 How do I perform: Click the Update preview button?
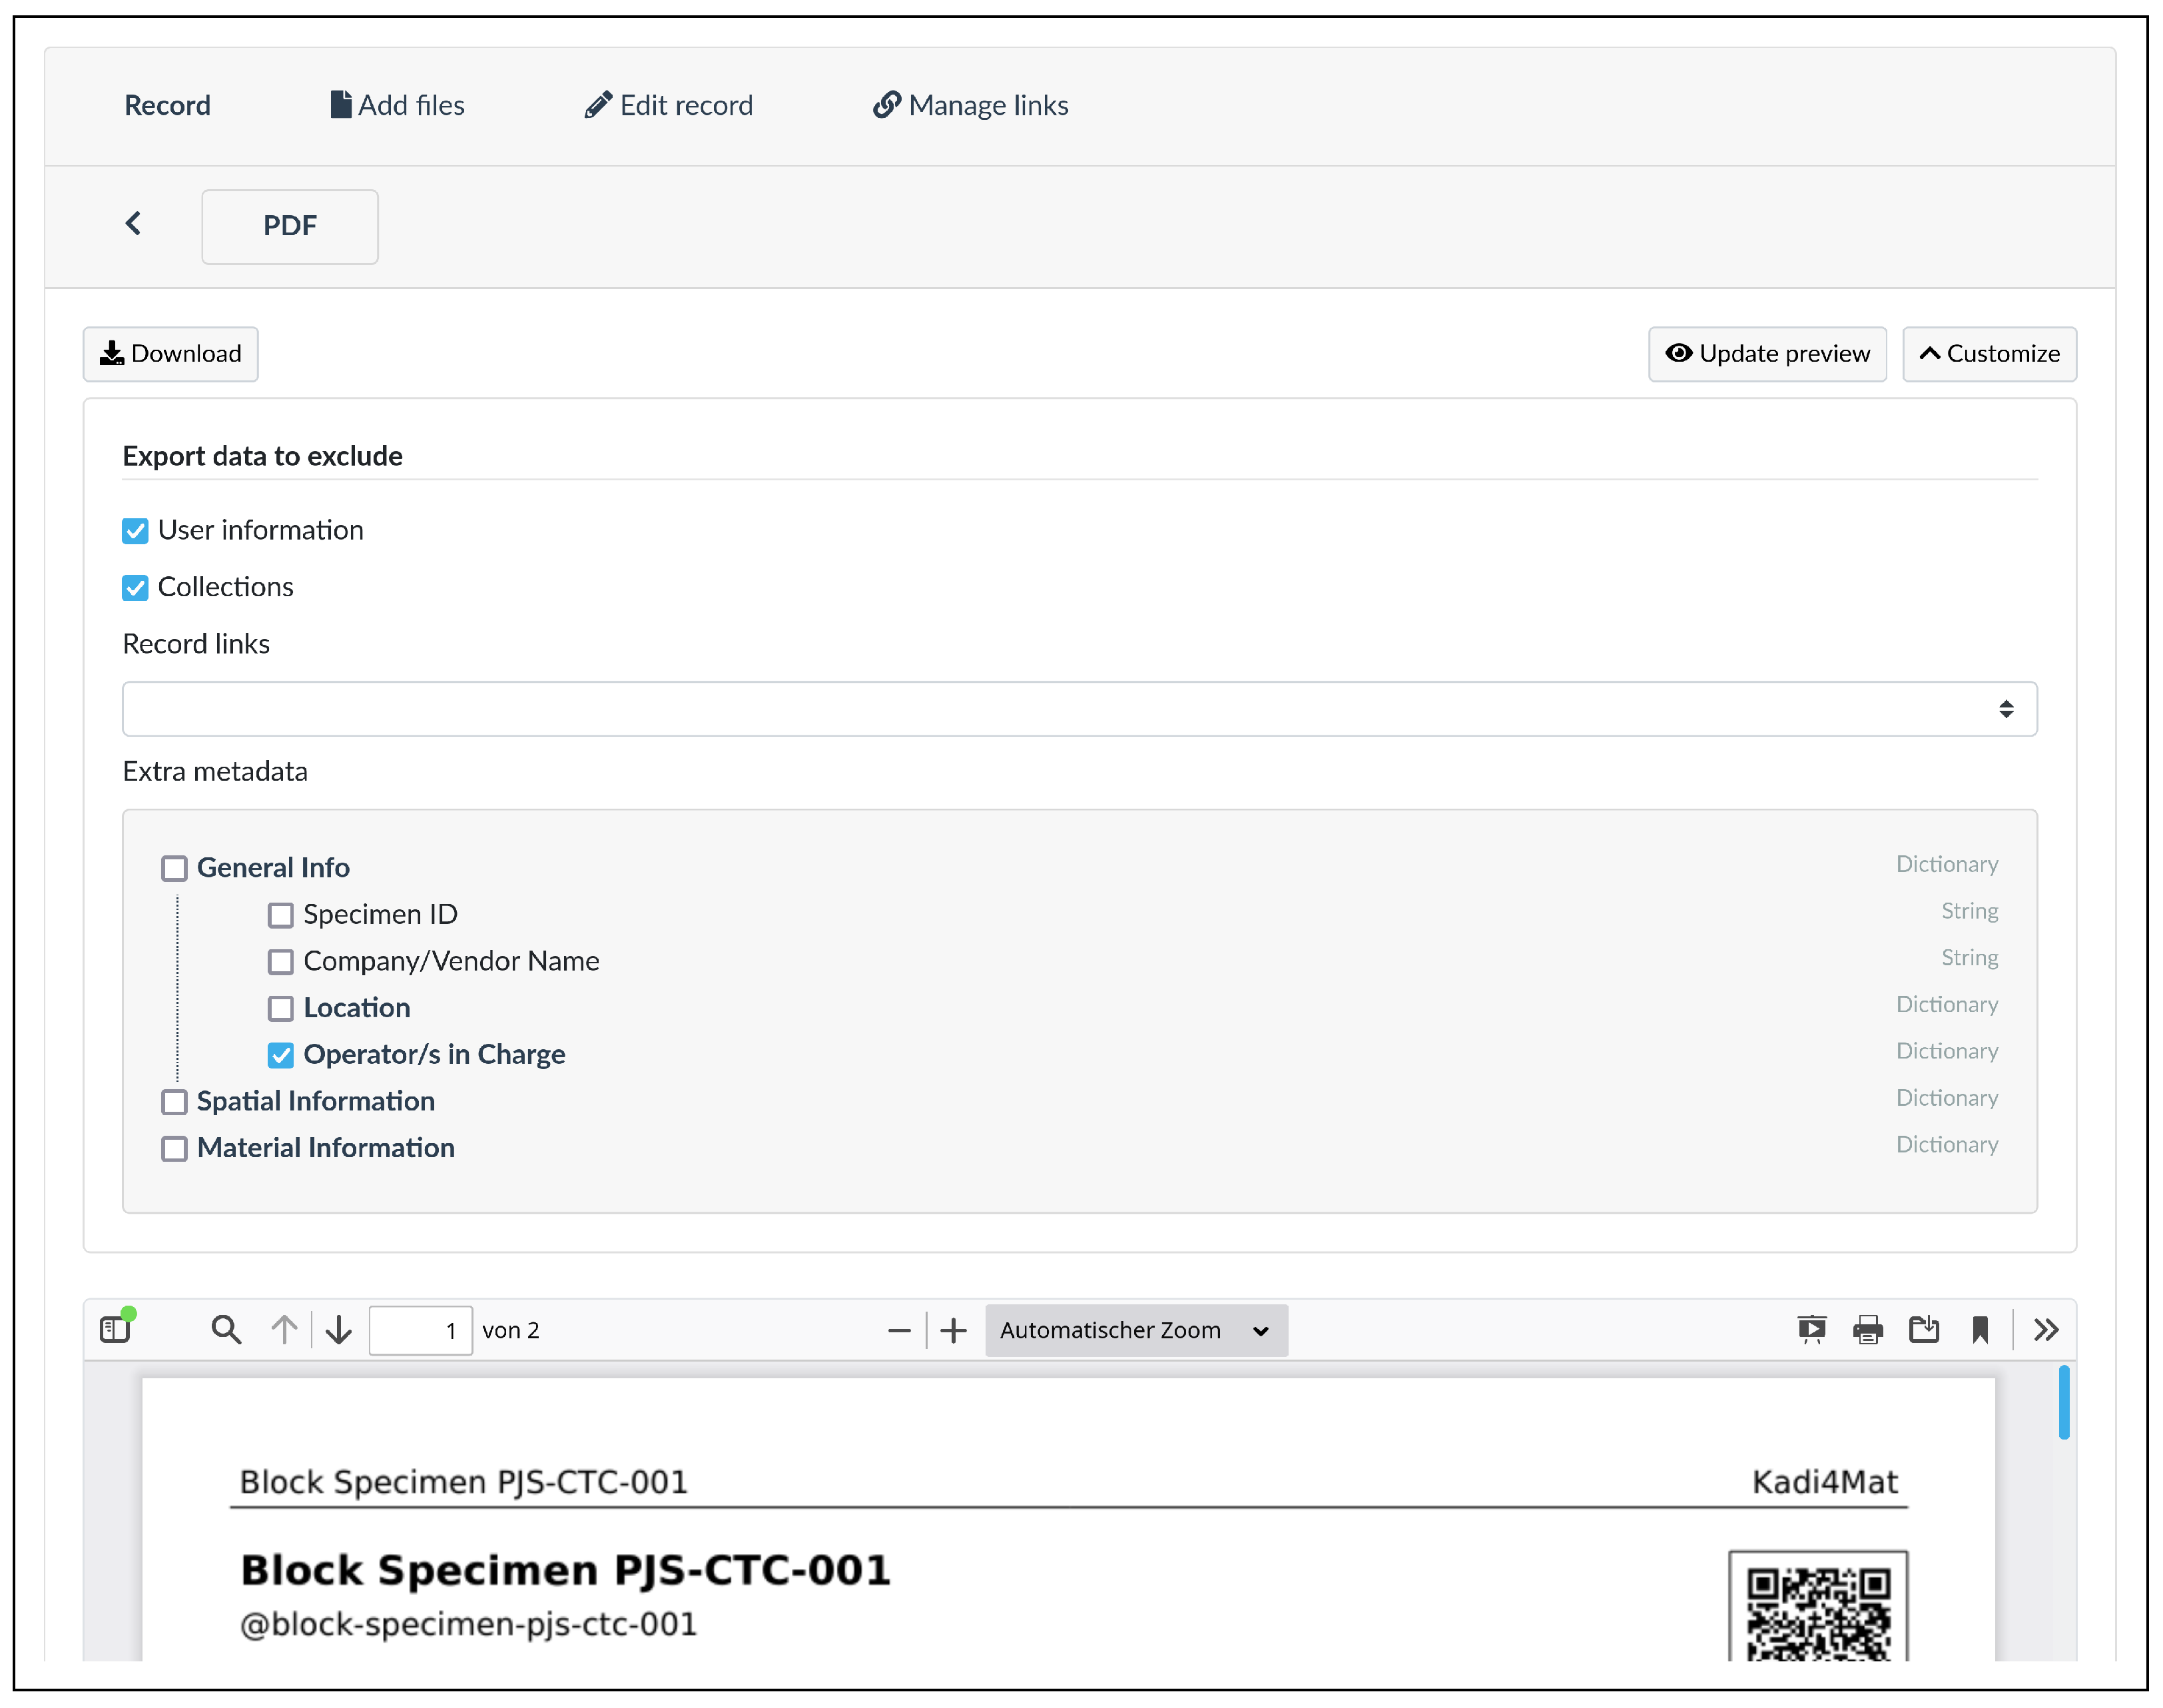click(1766, 354)
